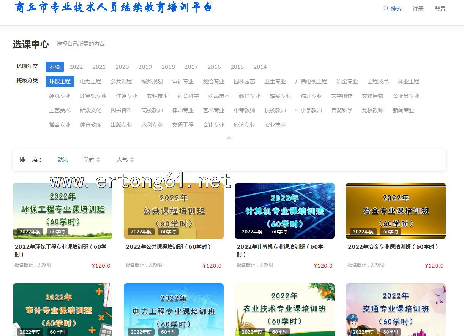Select training year 2014
Viewport: 464px width, 336px height.
260,67
